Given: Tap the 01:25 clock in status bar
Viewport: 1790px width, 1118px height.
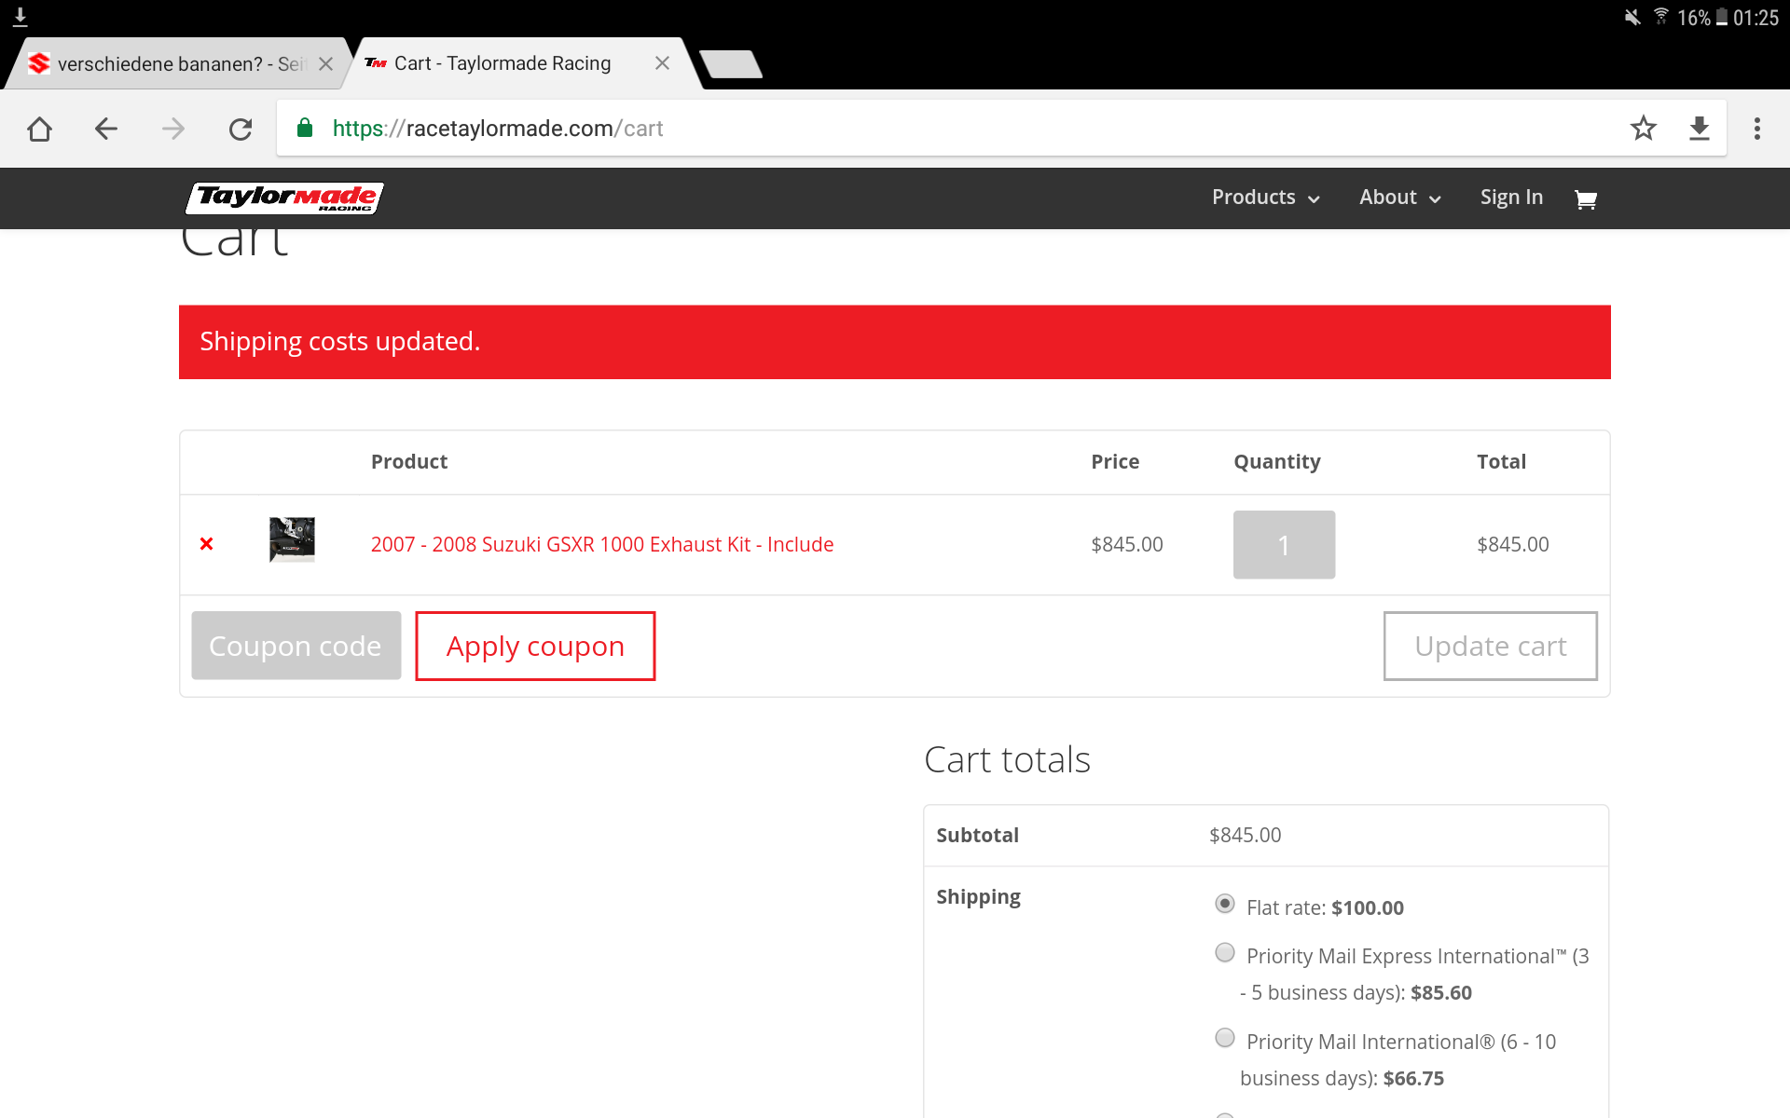Looking at the screenshot, I should tap(1756, 18).
